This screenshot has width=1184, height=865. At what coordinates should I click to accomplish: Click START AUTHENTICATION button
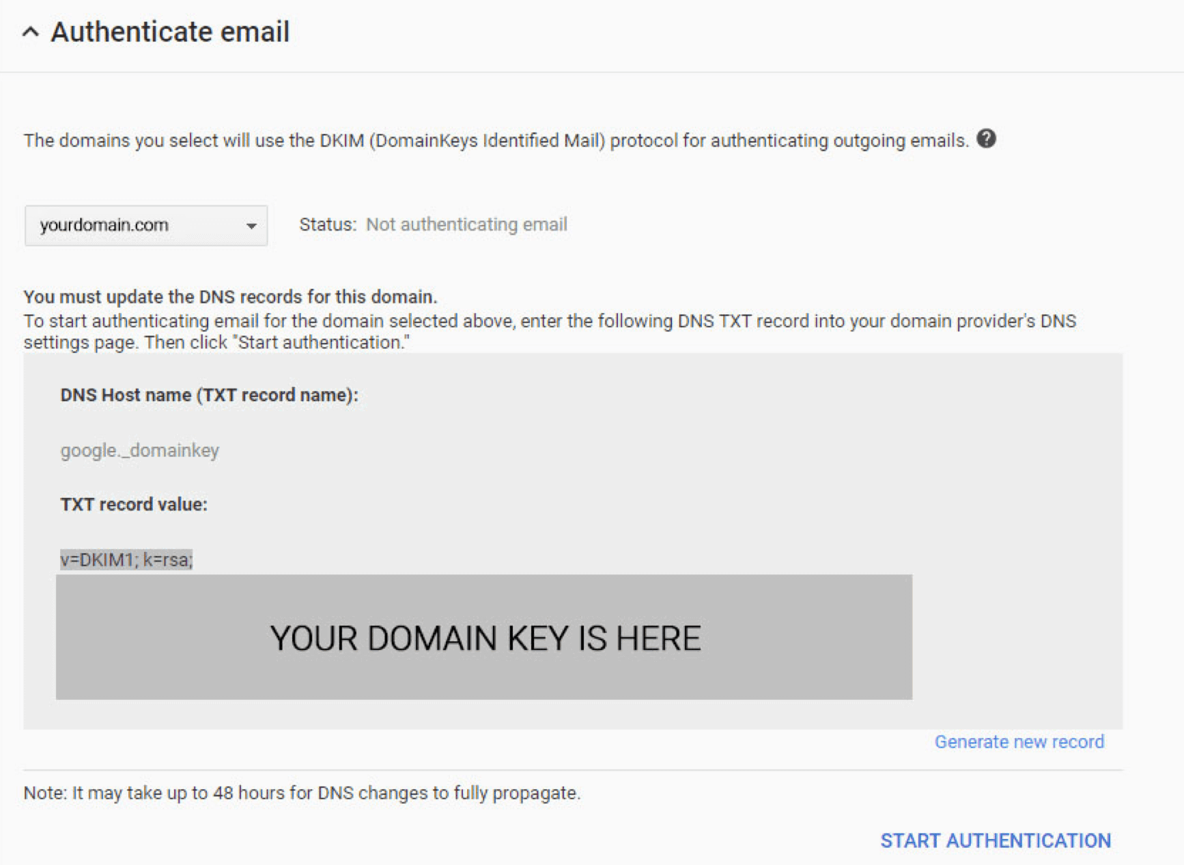[996, 840]
